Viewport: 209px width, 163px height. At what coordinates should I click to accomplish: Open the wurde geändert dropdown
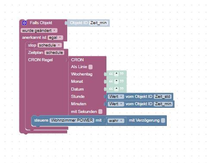tap(39, 31)
